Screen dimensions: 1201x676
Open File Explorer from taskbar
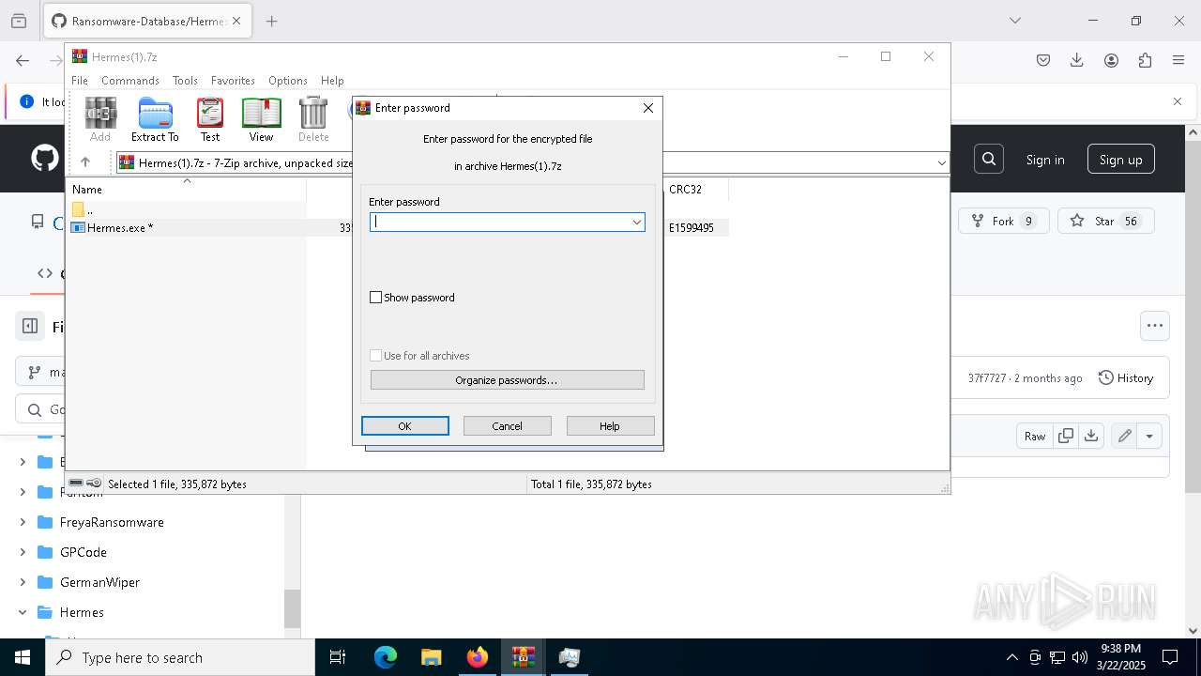[x=431, y=657]
